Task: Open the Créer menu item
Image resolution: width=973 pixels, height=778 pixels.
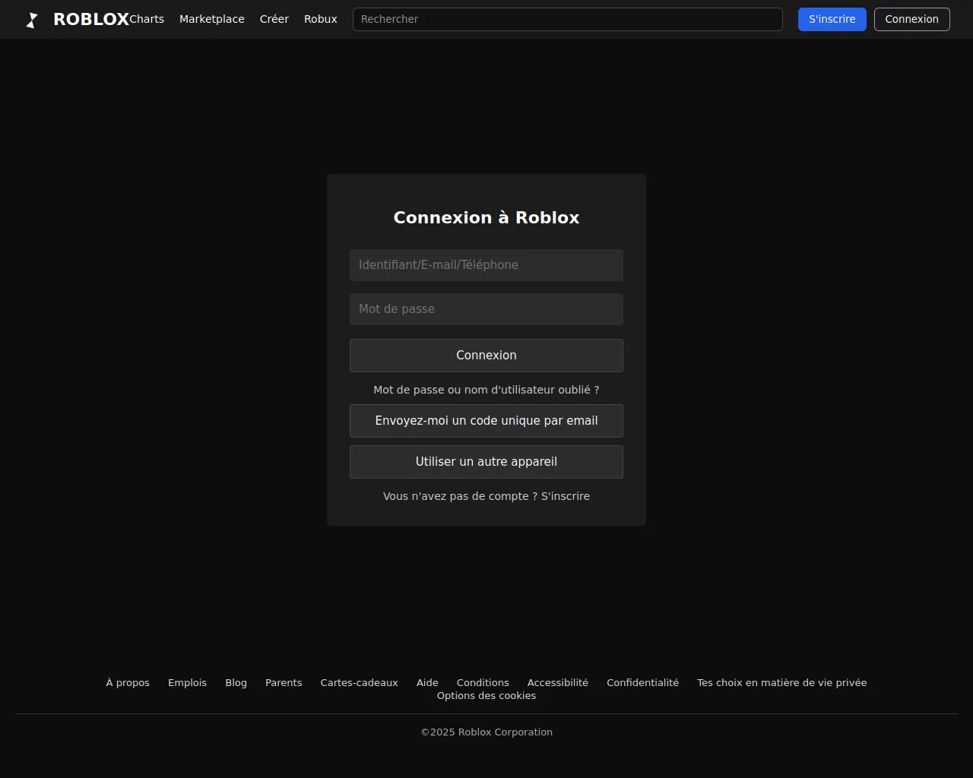Action: [x=274, y=19]
